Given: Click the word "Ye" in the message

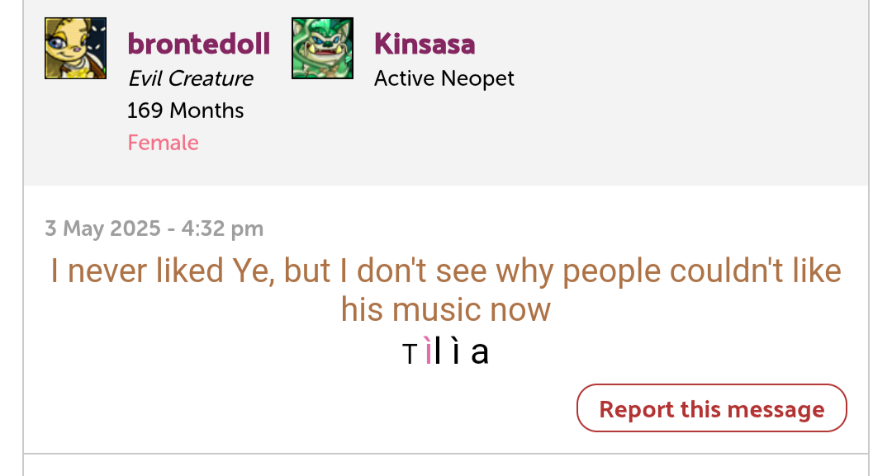Looking at the screenshot, I should coord(249,271).
